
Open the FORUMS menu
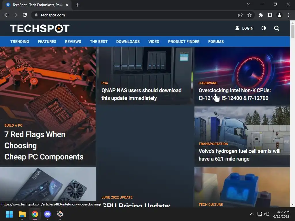click(216, 41)
